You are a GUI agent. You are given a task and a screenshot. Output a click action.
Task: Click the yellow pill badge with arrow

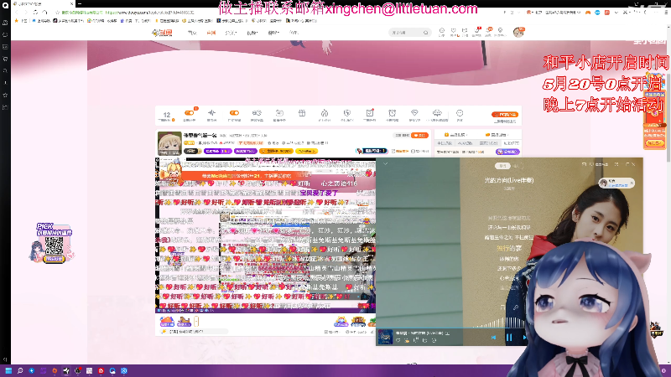pyautogui.click(x=306, y=152)
